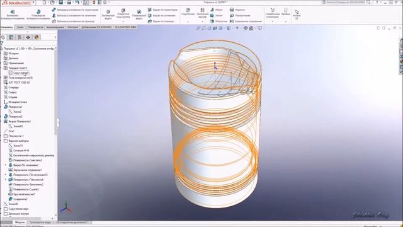This screenshot has width=403, height=227.
Task: Expand the SolidWorks logo menu arrow
Action: [x=33, y=3]
